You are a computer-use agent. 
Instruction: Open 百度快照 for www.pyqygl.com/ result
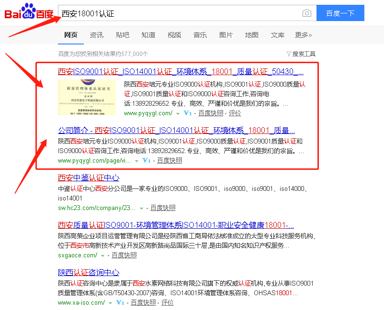(211, 113)
